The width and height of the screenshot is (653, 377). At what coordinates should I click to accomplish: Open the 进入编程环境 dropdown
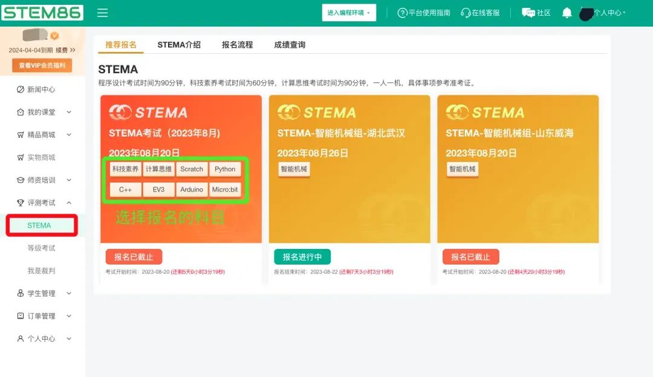pyautogui.click(x=349, y=13)
